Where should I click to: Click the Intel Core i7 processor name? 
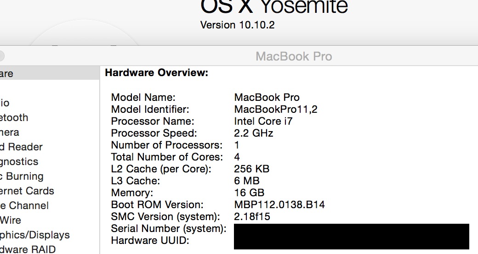click(263, 121)
